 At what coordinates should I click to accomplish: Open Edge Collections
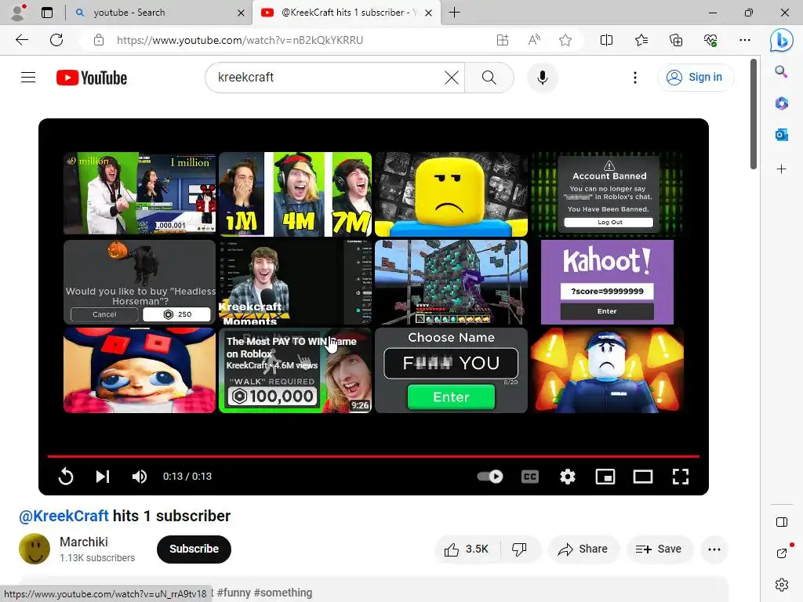(x=676, y=40)
